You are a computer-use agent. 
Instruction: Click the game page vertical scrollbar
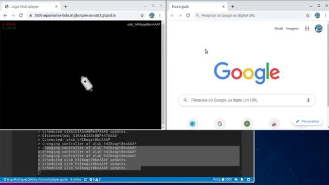pyautogui.click(x=163, y=75)
